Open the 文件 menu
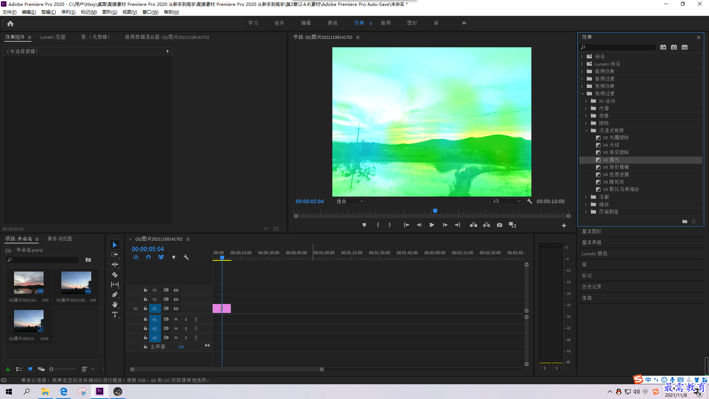The width and height of the screenshot is (709, 399). (x=10, y=12)
